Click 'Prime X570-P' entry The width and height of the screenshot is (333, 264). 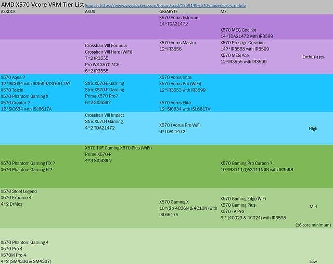tap(98, 154)
